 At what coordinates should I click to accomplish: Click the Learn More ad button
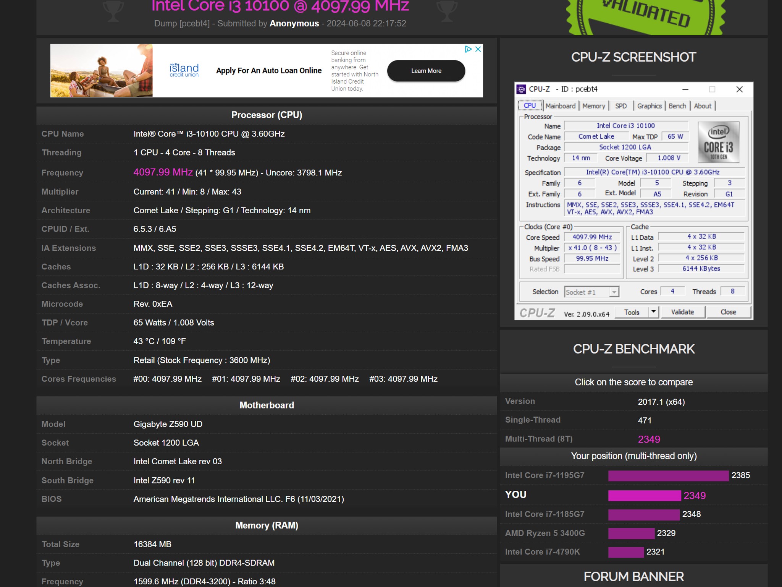coord(426,71)
